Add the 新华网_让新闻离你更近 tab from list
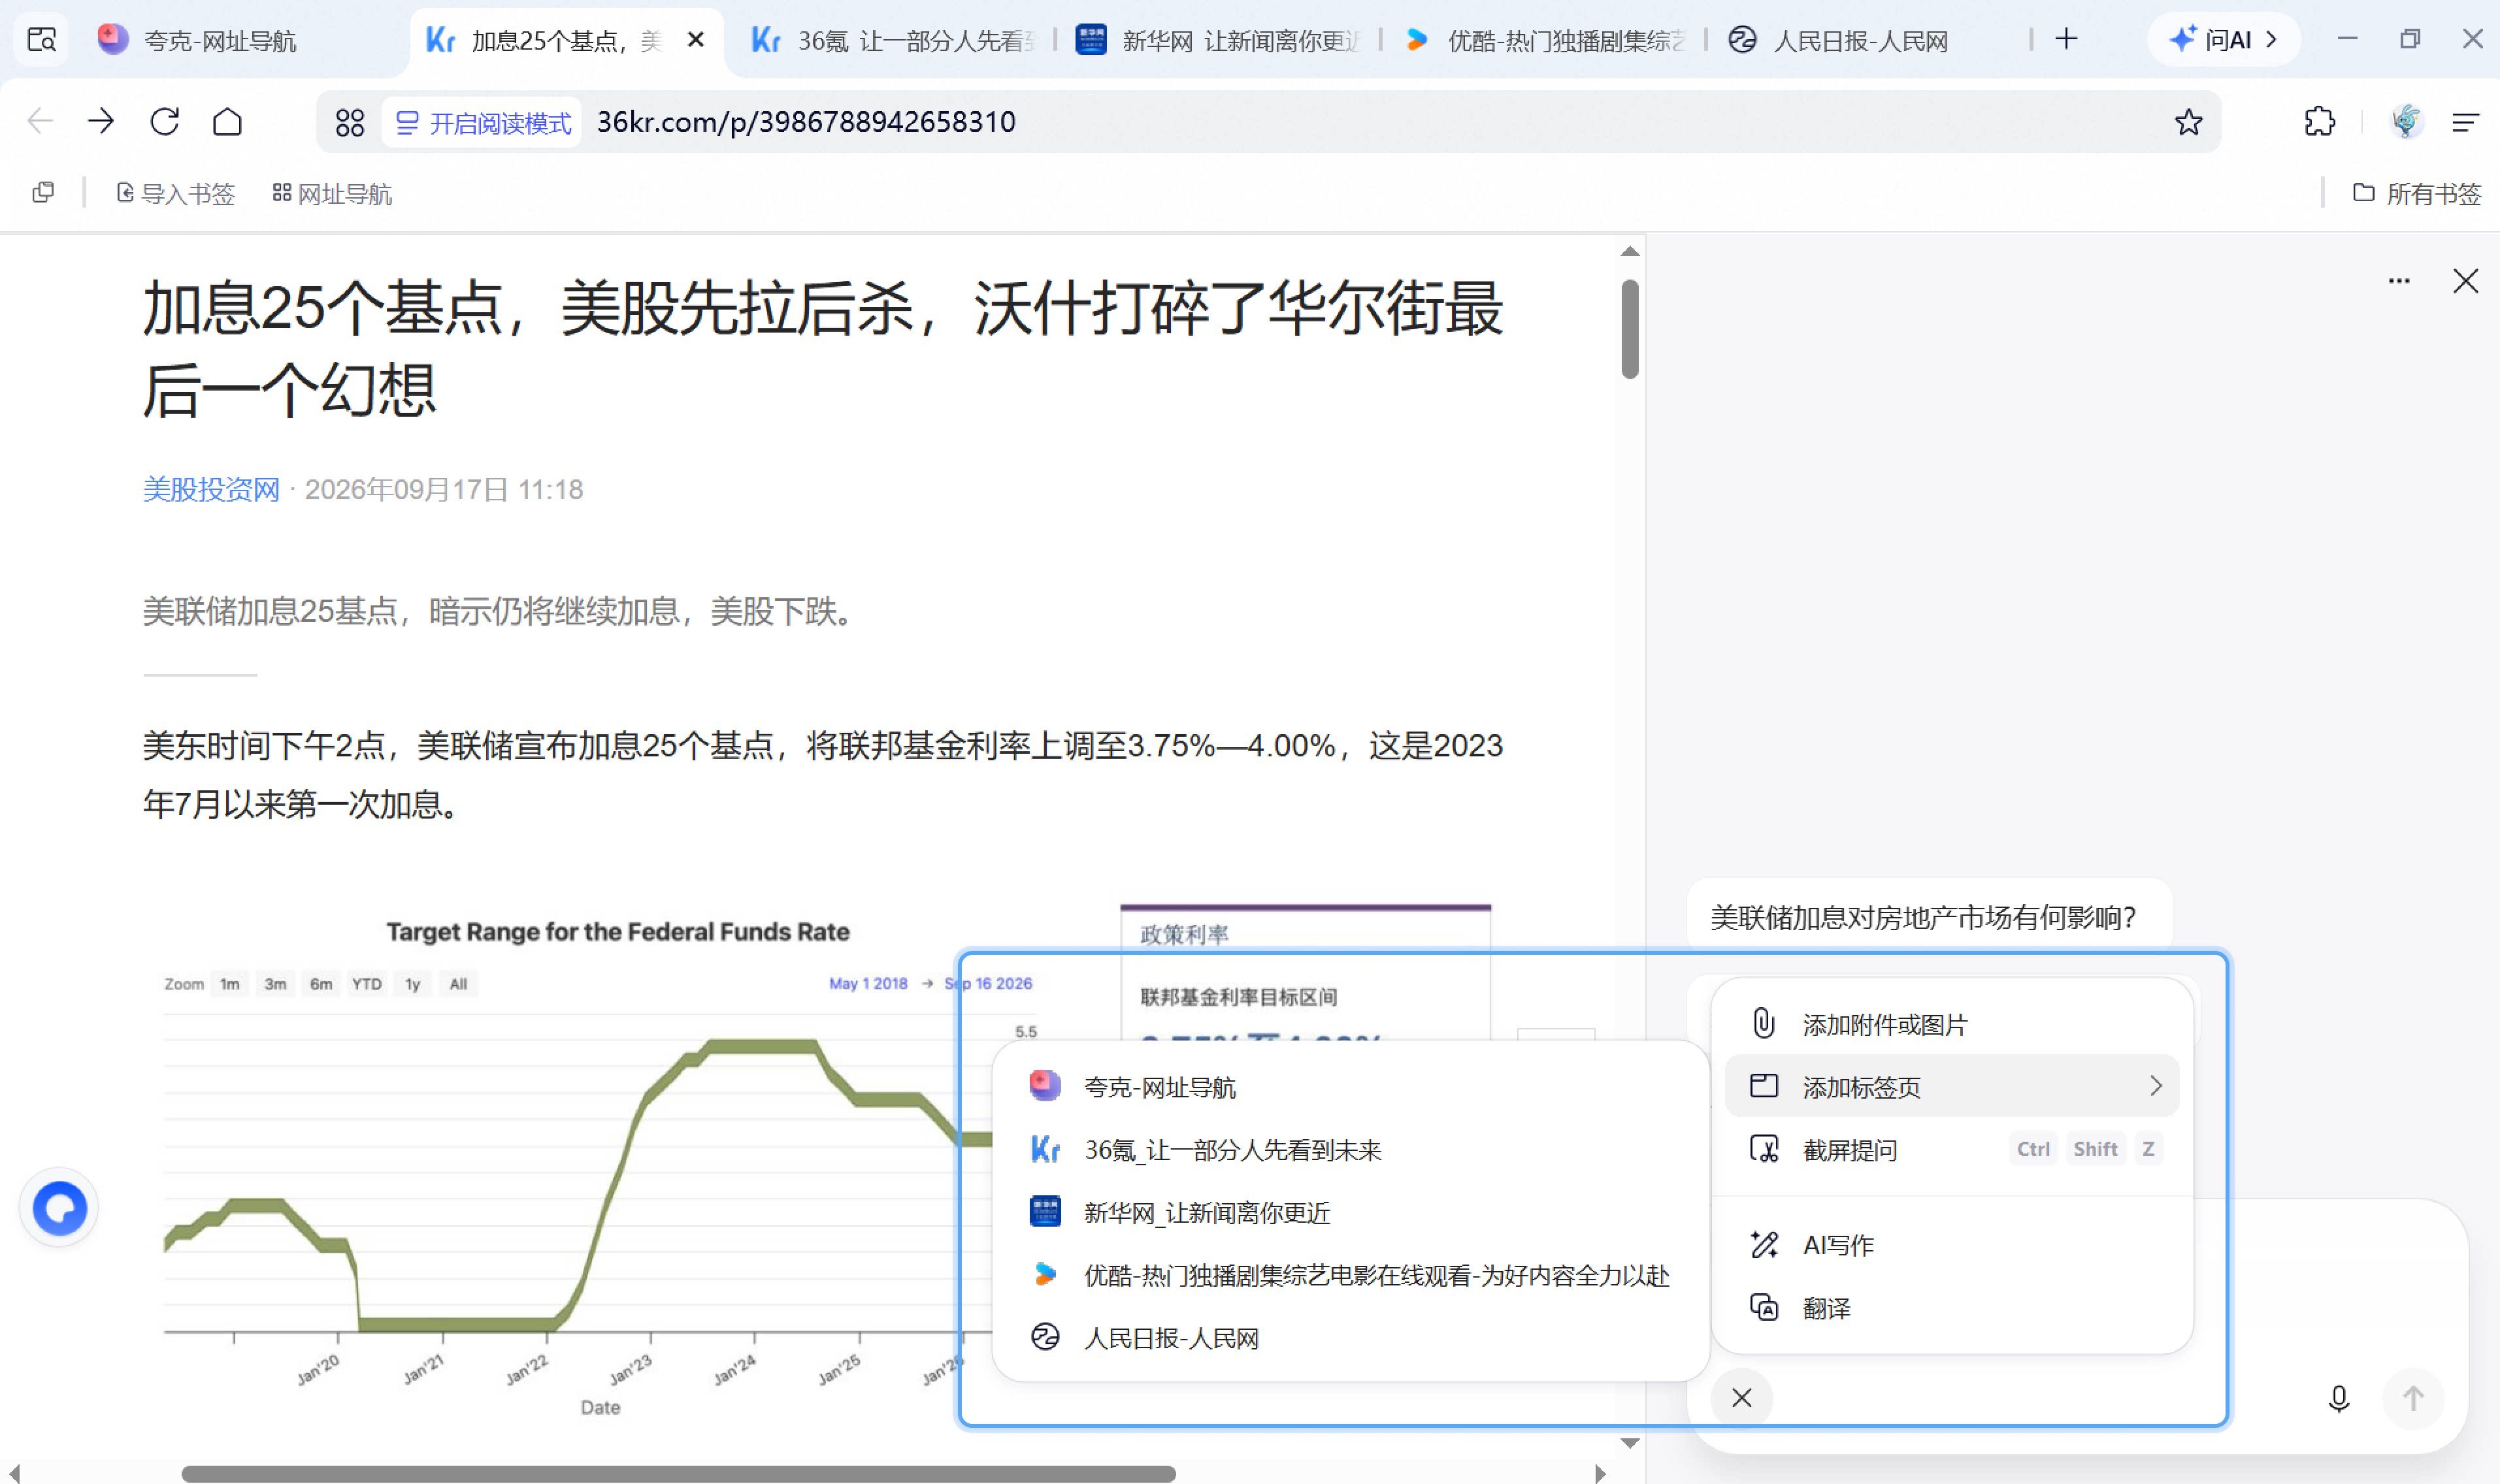Image resolution: width=2500 pixels, height=1484 pixels. coord(1351,1212)
